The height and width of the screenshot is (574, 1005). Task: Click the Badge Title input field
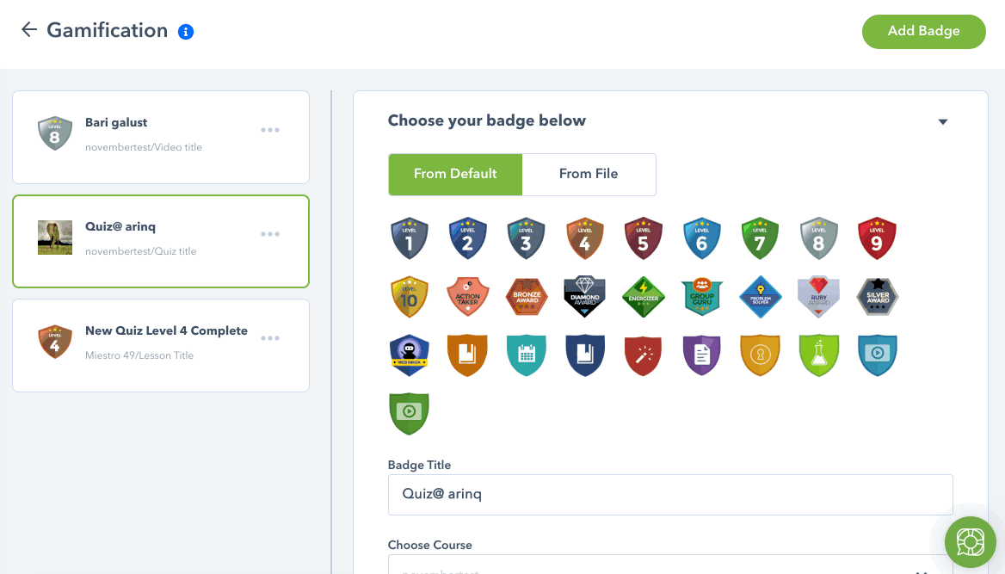click(x=670, y=495)
